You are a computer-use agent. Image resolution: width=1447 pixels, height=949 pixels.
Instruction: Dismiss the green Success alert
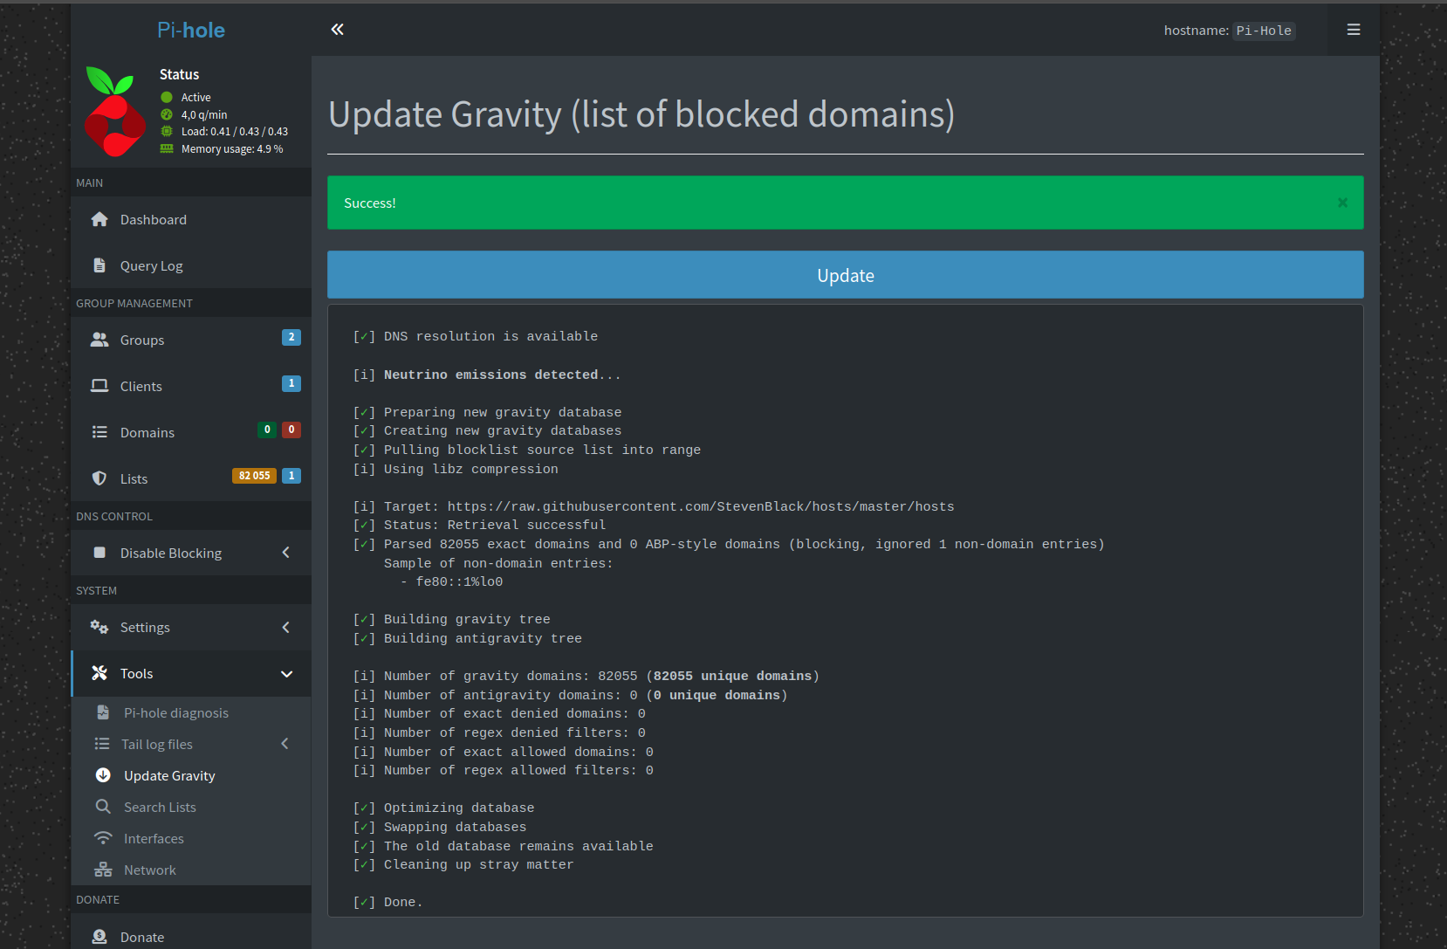pos(1342,203)
